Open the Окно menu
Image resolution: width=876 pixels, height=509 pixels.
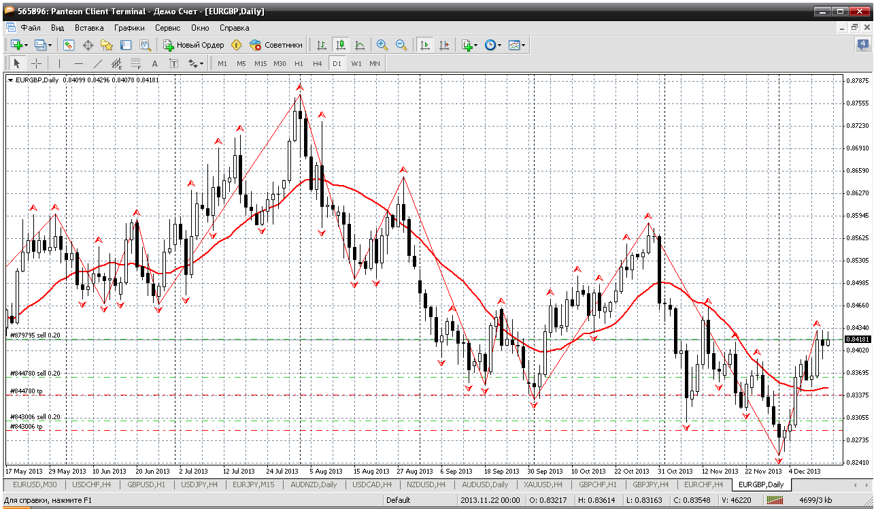200,28
